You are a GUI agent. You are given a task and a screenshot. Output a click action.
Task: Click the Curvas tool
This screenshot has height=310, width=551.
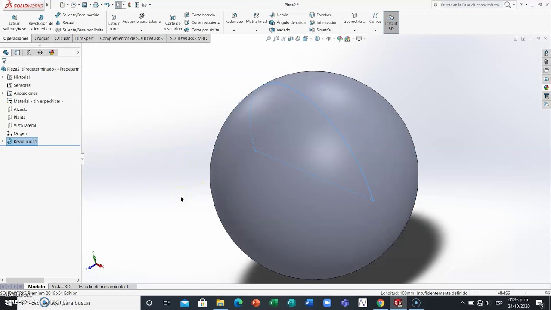375,19
